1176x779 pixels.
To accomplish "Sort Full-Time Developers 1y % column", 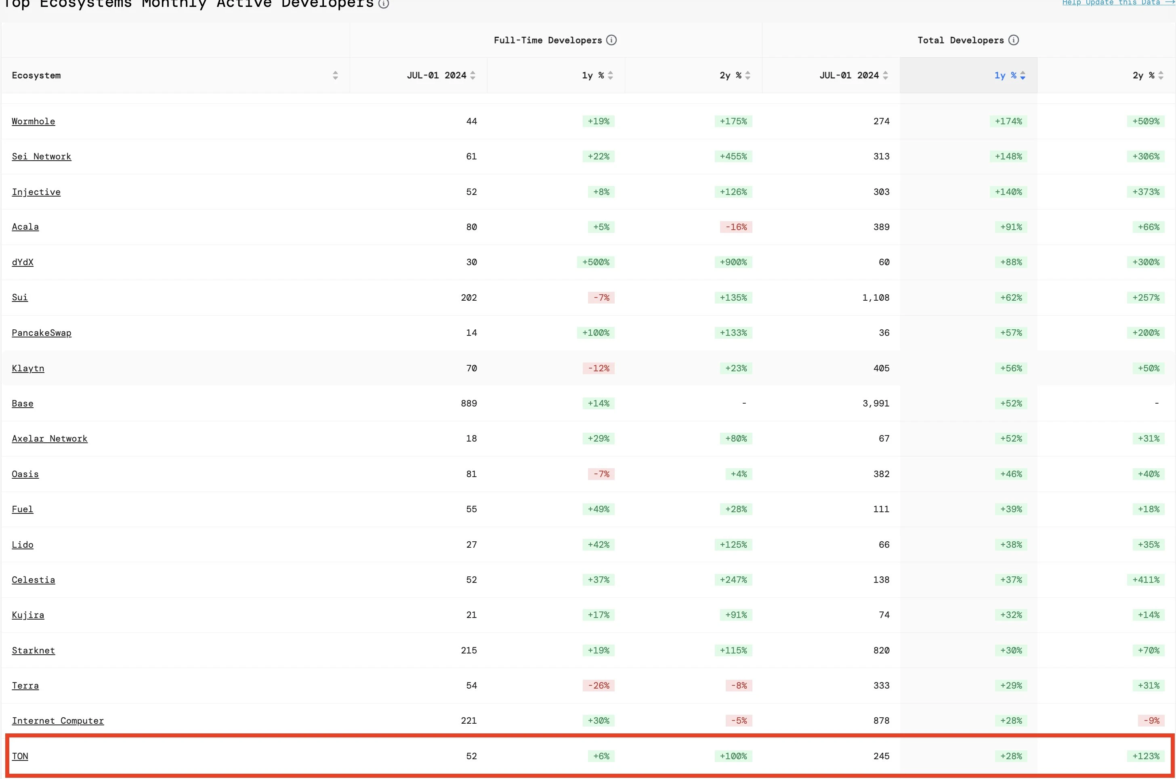I will click(x=610, y=75).
